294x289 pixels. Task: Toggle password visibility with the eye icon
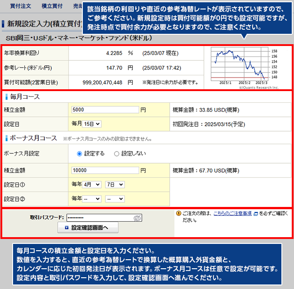coord(137,218)
